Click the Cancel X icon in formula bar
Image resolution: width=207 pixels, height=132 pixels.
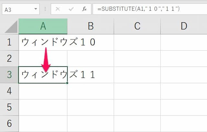click(58, 9)
